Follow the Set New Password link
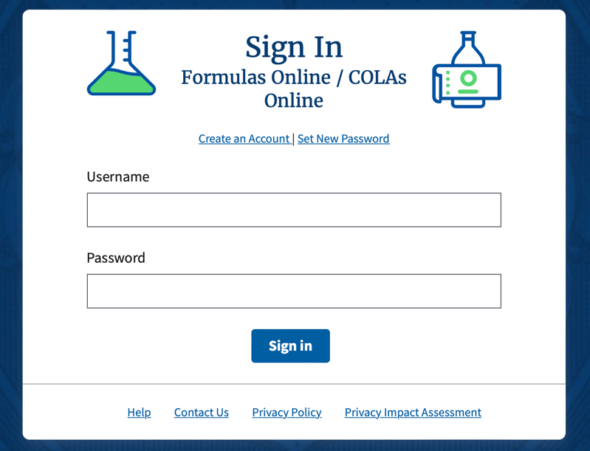The image size is (590, 451). 343,139
